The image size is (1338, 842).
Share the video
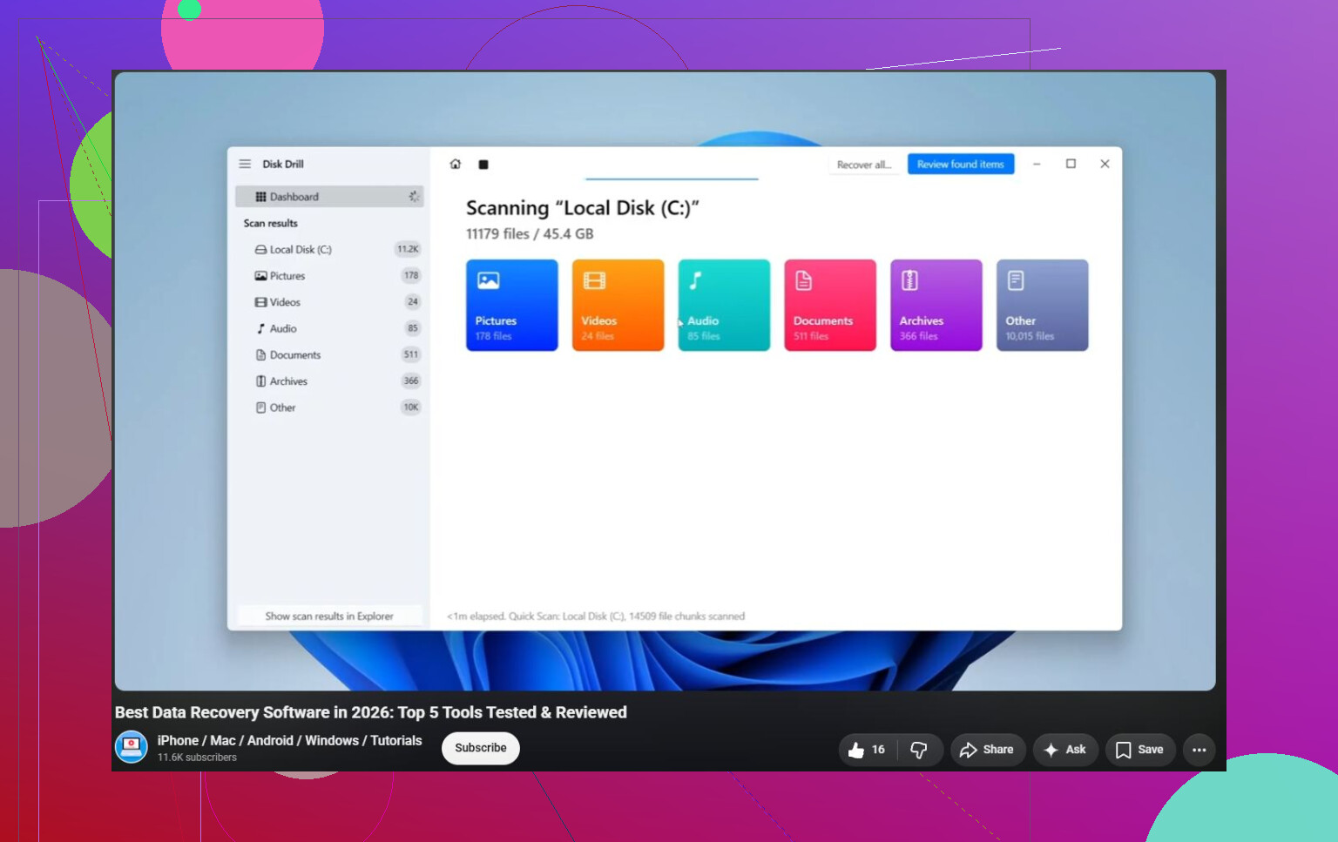point(987,750)
